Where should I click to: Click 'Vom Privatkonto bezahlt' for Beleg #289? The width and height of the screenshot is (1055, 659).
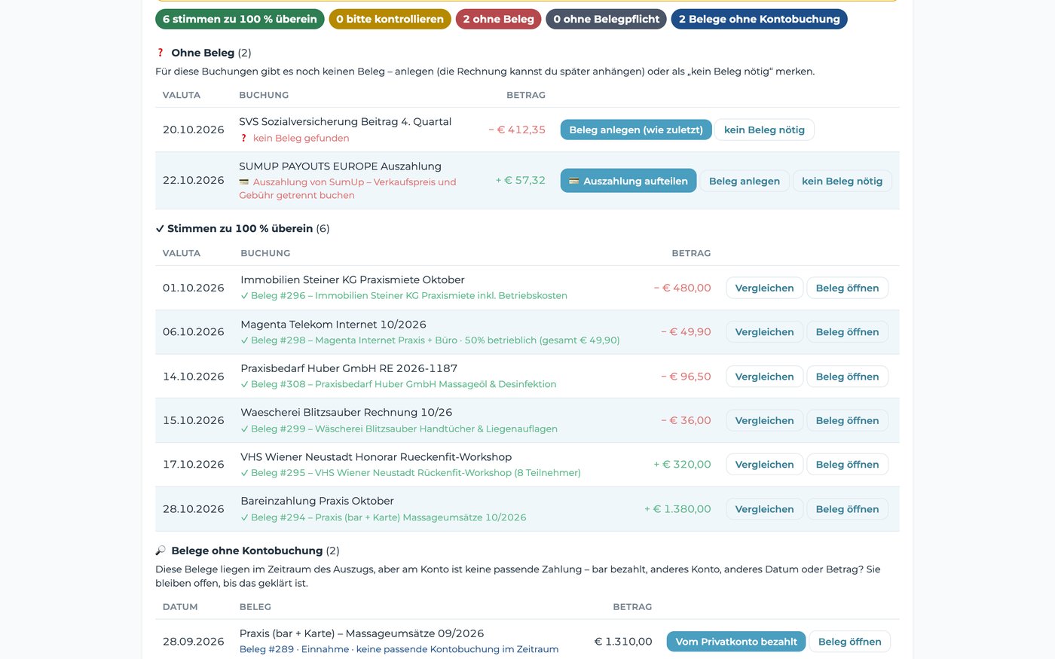[736, 642]
